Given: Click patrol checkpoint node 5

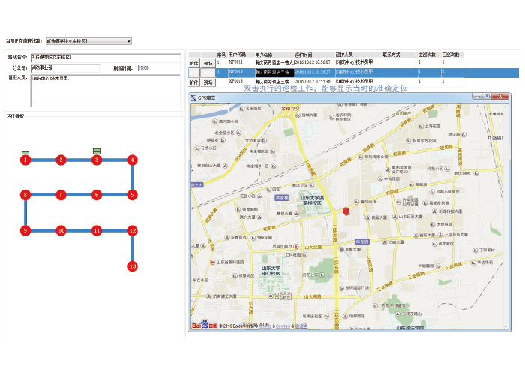Looking at the screenshot, I should (132, 195).
